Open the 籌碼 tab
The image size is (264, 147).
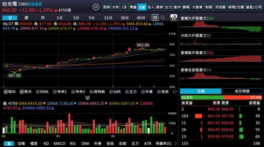(x=186, y=7)
